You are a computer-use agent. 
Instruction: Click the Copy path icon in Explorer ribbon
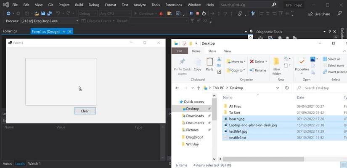219,65
